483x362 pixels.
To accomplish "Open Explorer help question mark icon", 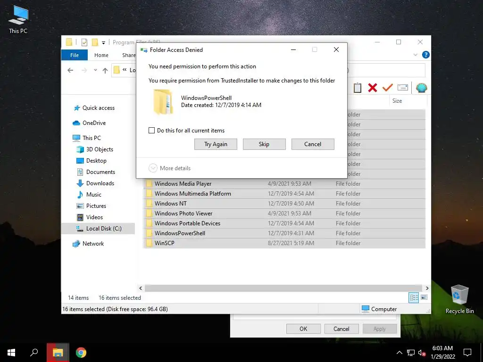I will click(x=426, y=55).
